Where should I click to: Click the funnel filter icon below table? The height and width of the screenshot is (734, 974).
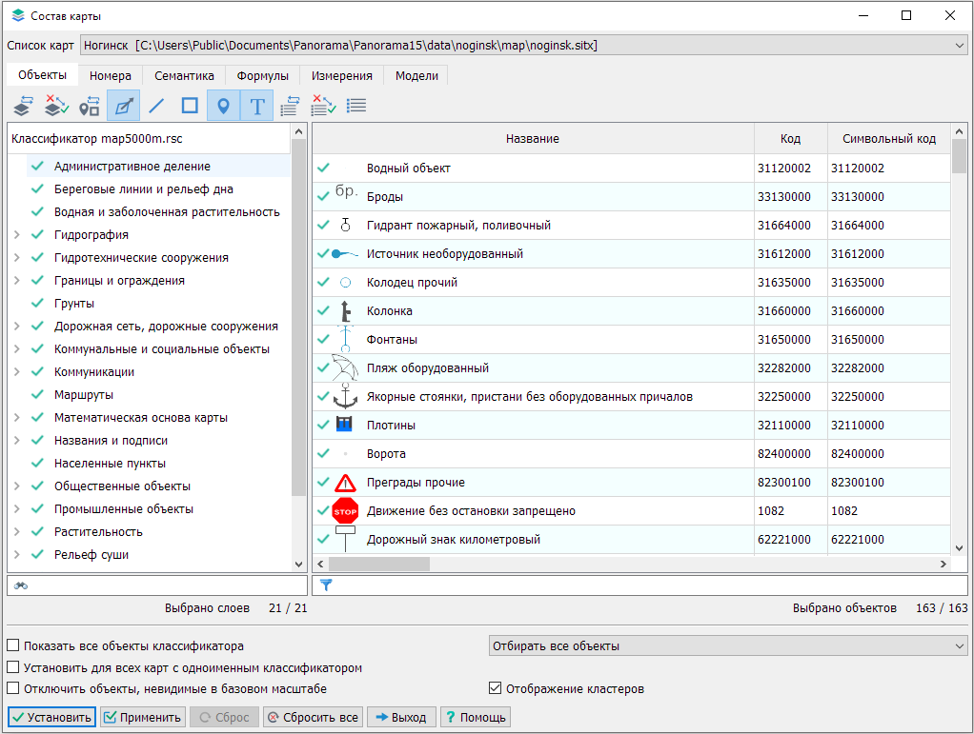click(326, 585)
